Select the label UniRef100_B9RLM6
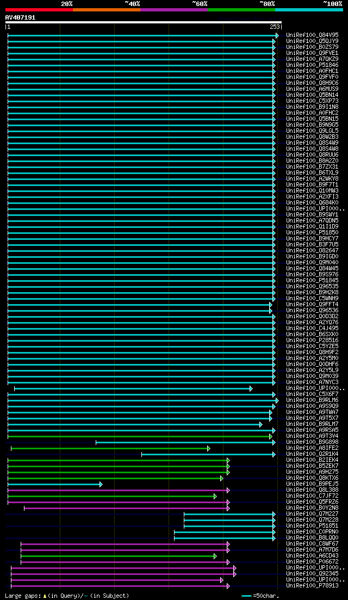The height and width of the screenshot is (600, 348). click(312, 400)
